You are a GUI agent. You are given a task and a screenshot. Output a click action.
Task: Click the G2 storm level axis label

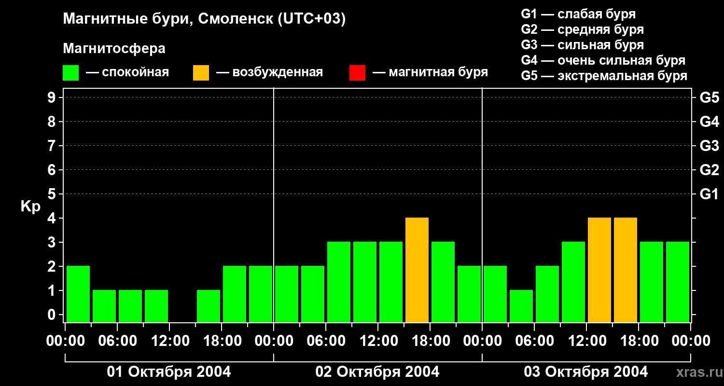[709, 170]
